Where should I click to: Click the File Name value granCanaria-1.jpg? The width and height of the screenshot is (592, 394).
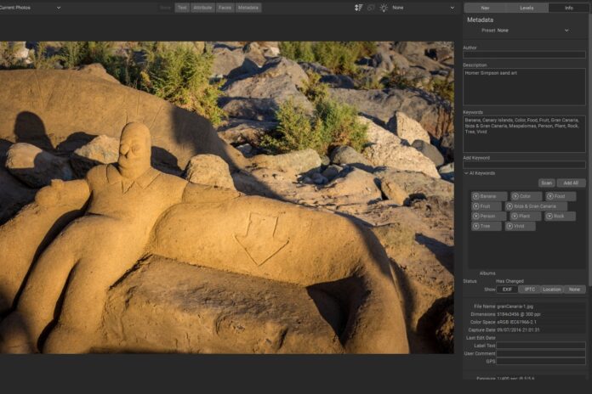tap(515, 307)
